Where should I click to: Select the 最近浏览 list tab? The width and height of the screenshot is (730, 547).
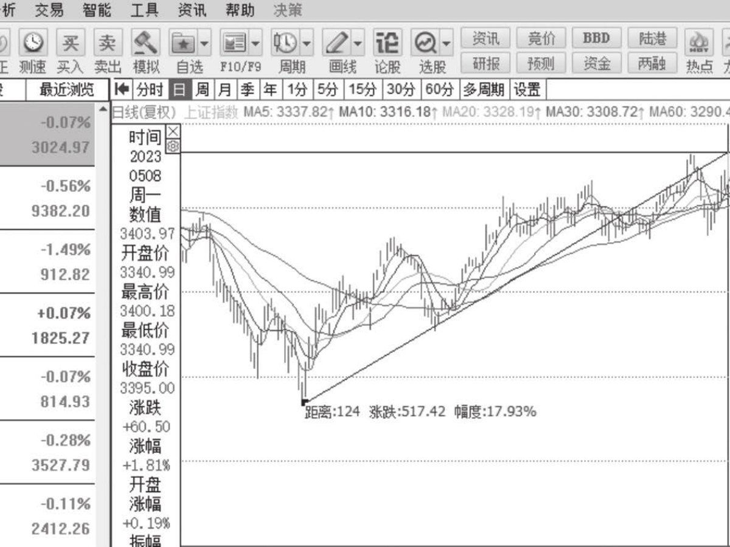point(67,90)
